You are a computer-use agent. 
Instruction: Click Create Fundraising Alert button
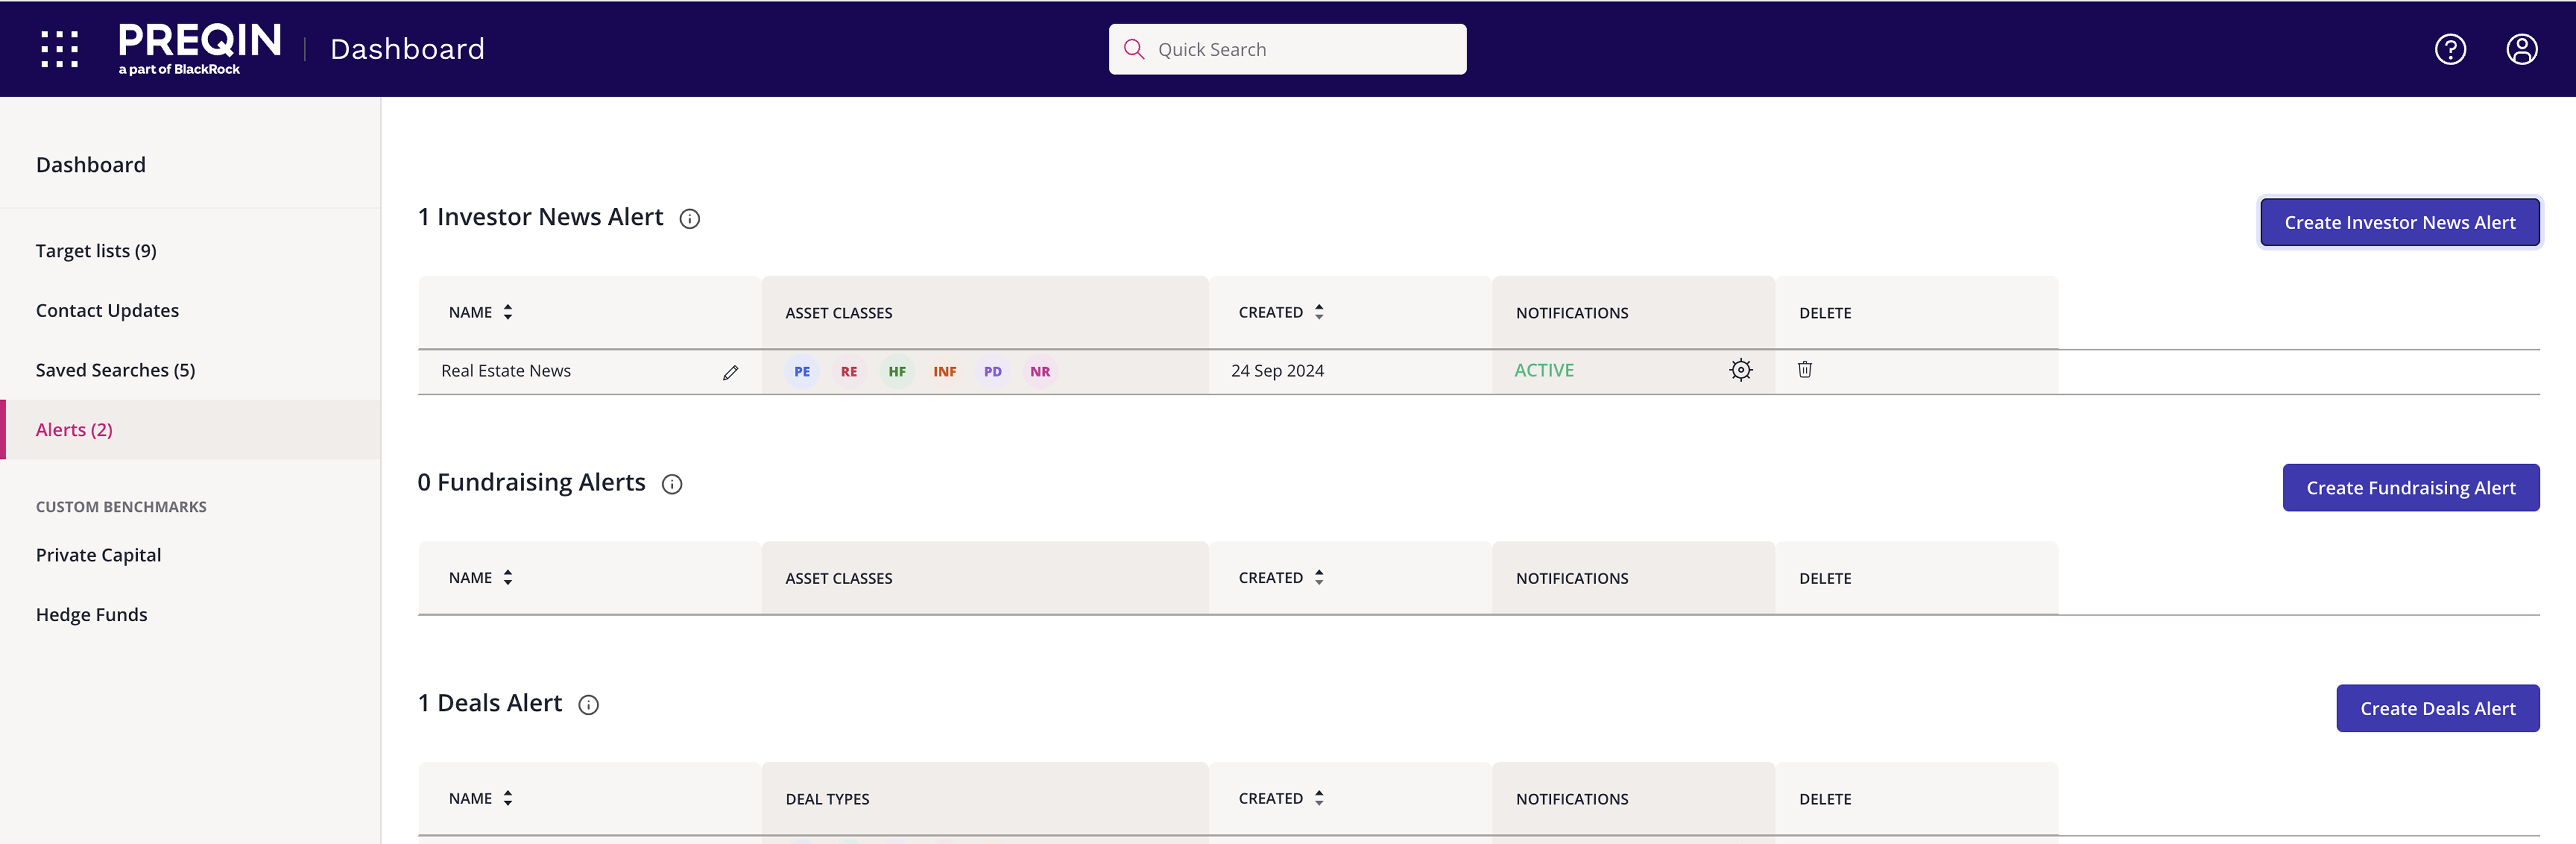(x=2411, y=487)
